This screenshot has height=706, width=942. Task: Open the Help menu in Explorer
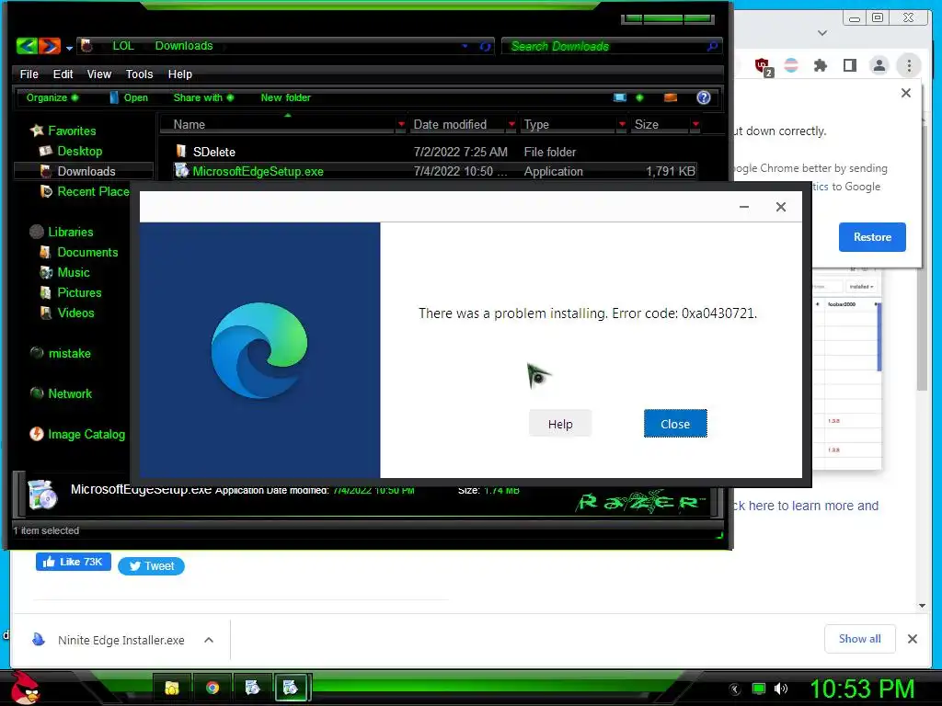(x=179, y=74)
